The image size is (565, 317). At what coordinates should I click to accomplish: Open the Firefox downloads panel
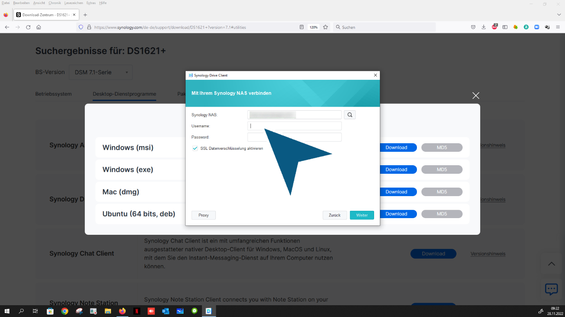483,27
